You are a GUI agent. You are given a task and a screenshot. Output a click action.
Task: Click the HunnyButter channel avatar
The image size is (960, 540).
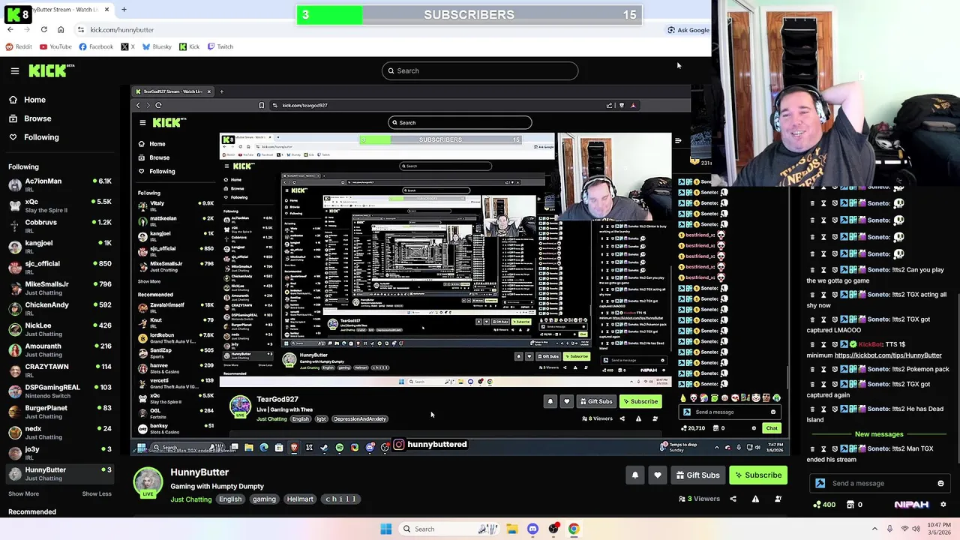point(148,483)
